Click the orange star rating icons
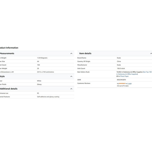The image size is (152, 152). click(x=122, y=84)
